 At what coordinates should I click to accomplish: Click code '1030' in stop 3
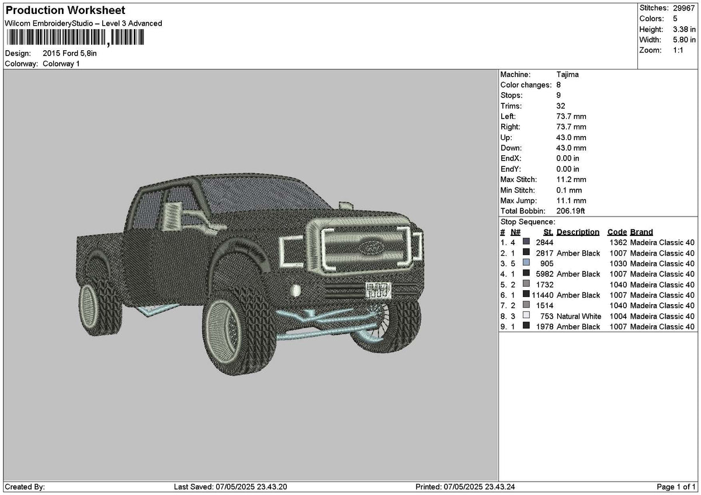coord(617,263)
